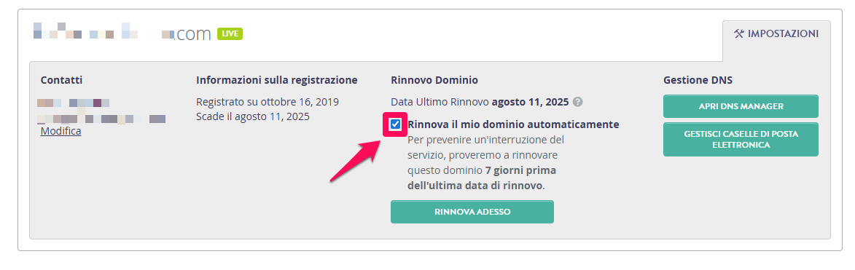
Task: Click GESTISCI CASELLE DI POSTA ELETTRONICA button
Action: [x=741, y=139]
